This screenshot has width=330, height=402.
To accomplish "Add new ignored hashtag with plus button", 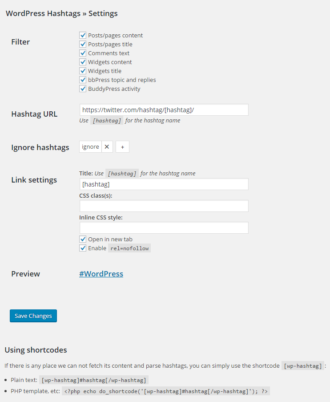I will click(x=122, y=146).
